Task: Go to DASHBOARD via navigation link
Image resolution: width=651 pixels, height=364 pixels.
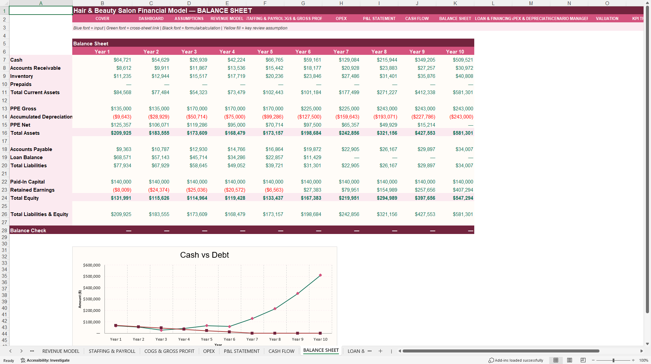Action: 151,19
